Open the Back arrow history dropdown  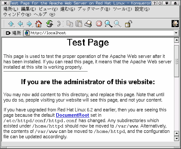click(x=24, y=27)
